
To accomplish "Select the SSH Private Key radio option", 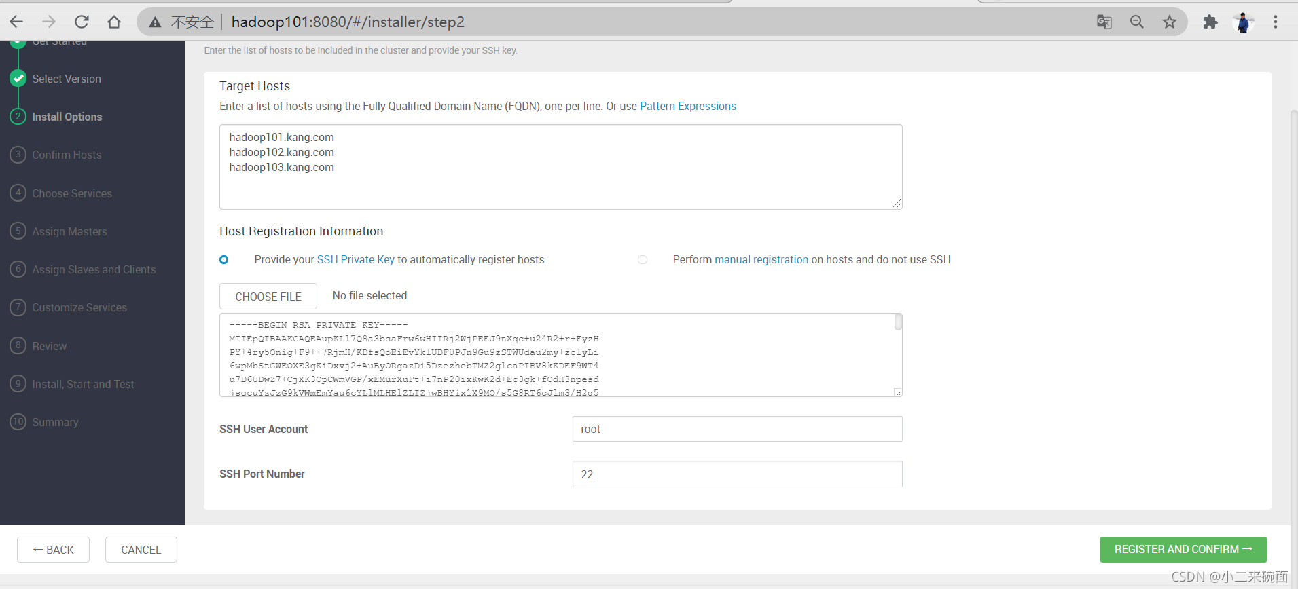I will pos(224,259).
